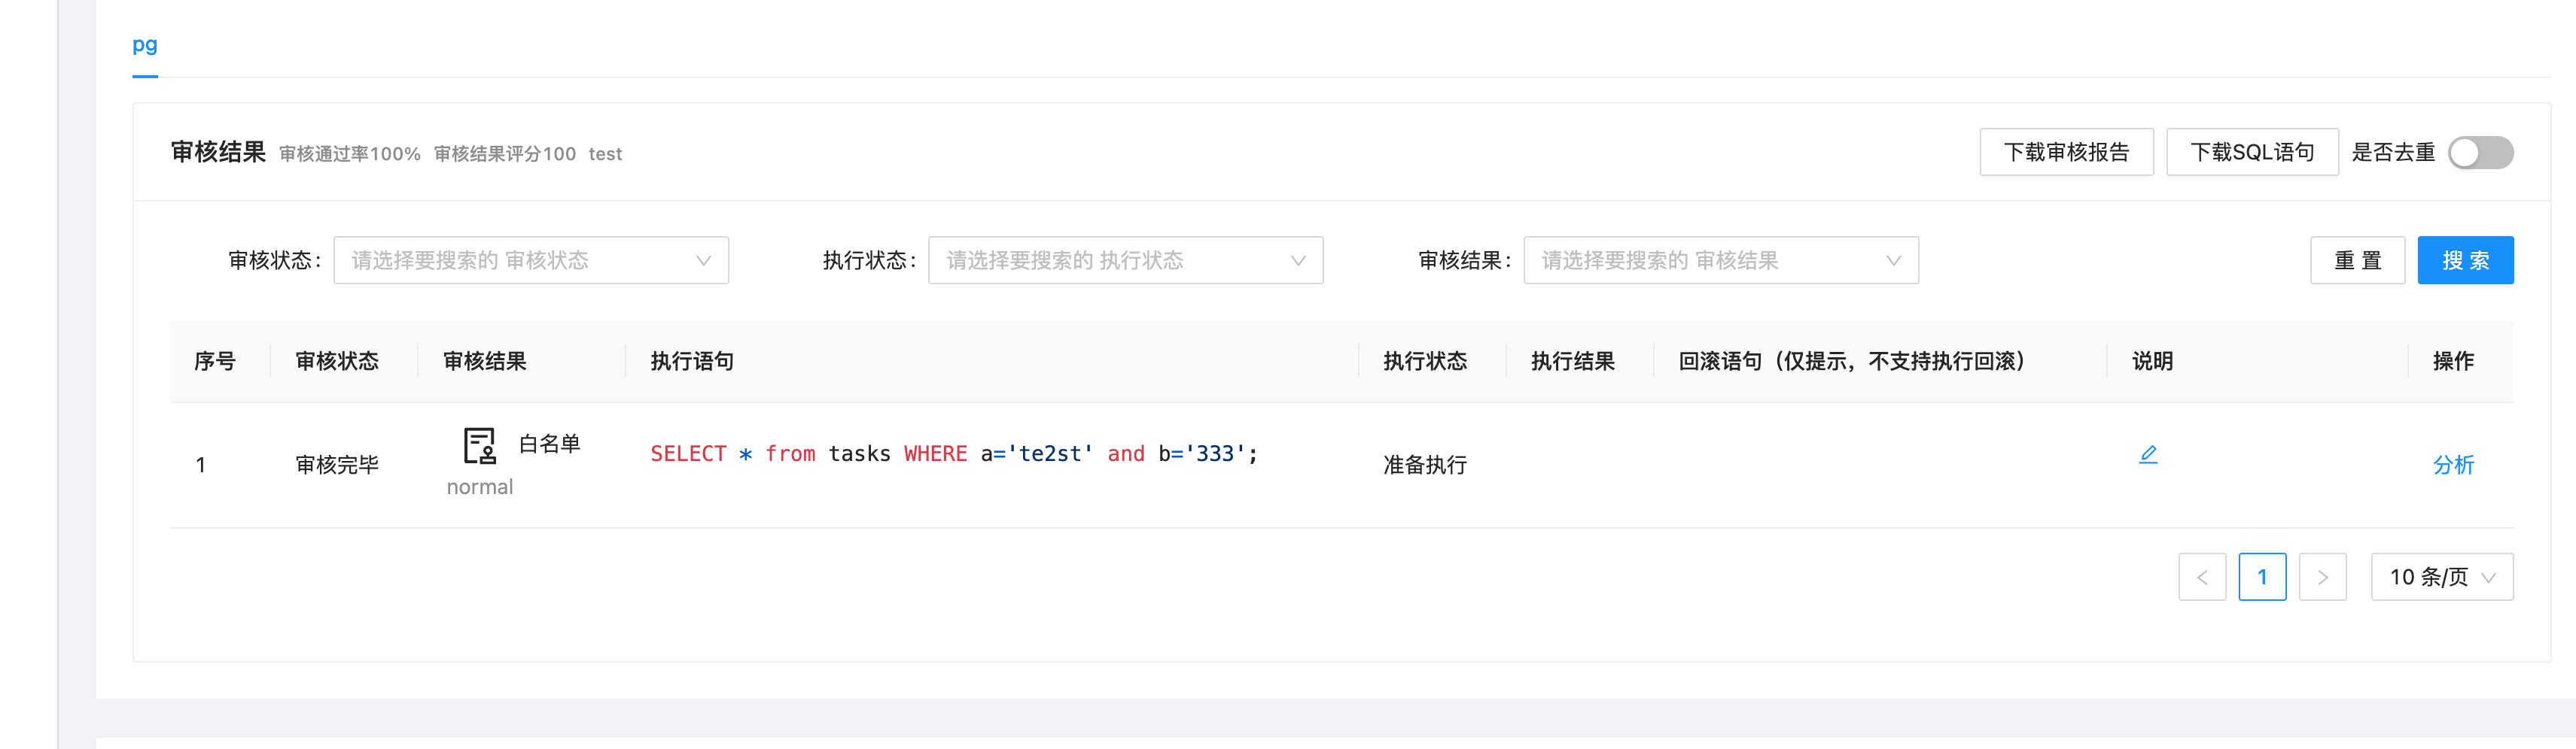Click the 审核完毕 status text
This screenshot has width=2576, height=749.
[337, 463]
